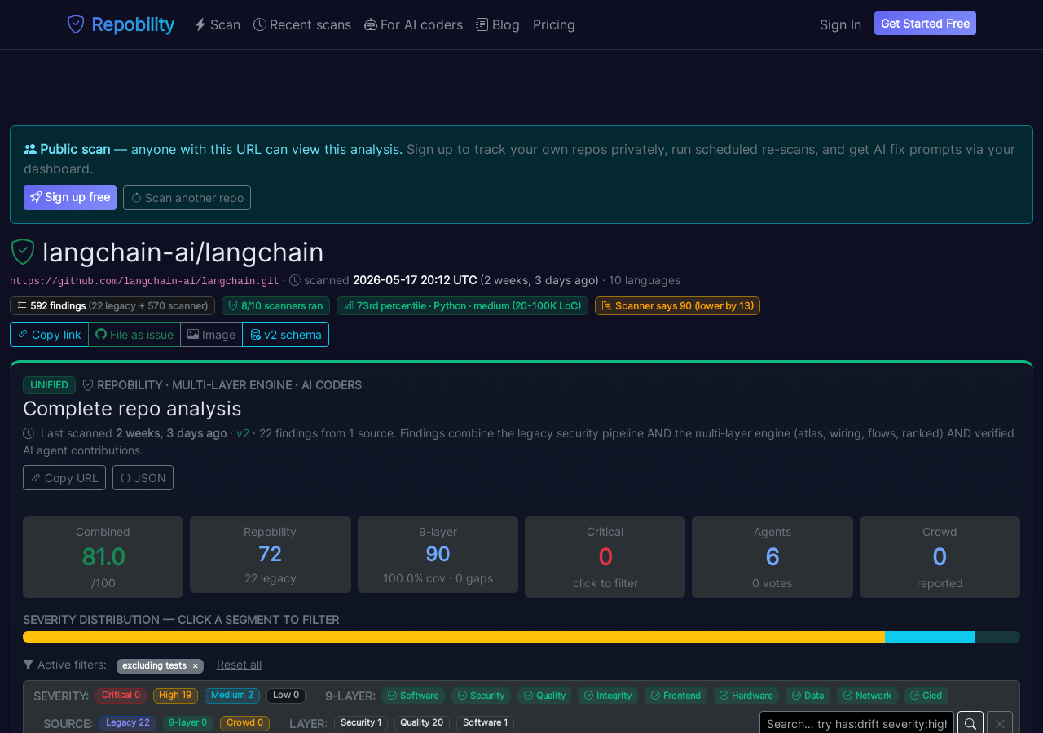Go to For AI coders page
Image resolution: width=1043 pixels, height=733 pixels.
[413, 24]
